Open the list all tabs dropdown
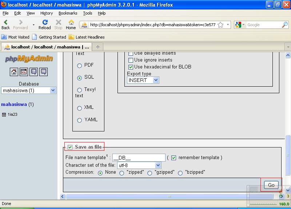Viewport: 291px width, 209px height. click(288, 47)
